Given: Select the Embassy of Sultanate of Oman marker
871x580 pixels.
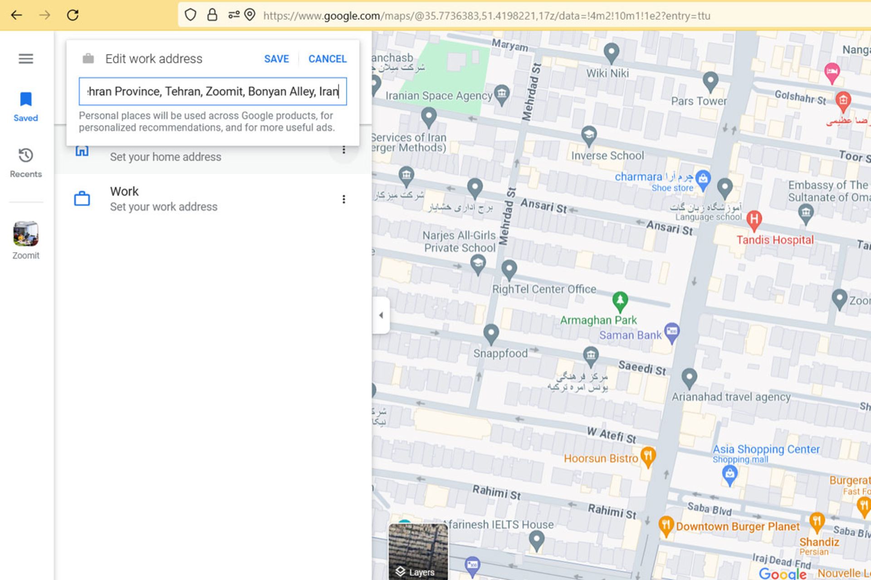Looking at the screenshot, I should tap(806, 215).
